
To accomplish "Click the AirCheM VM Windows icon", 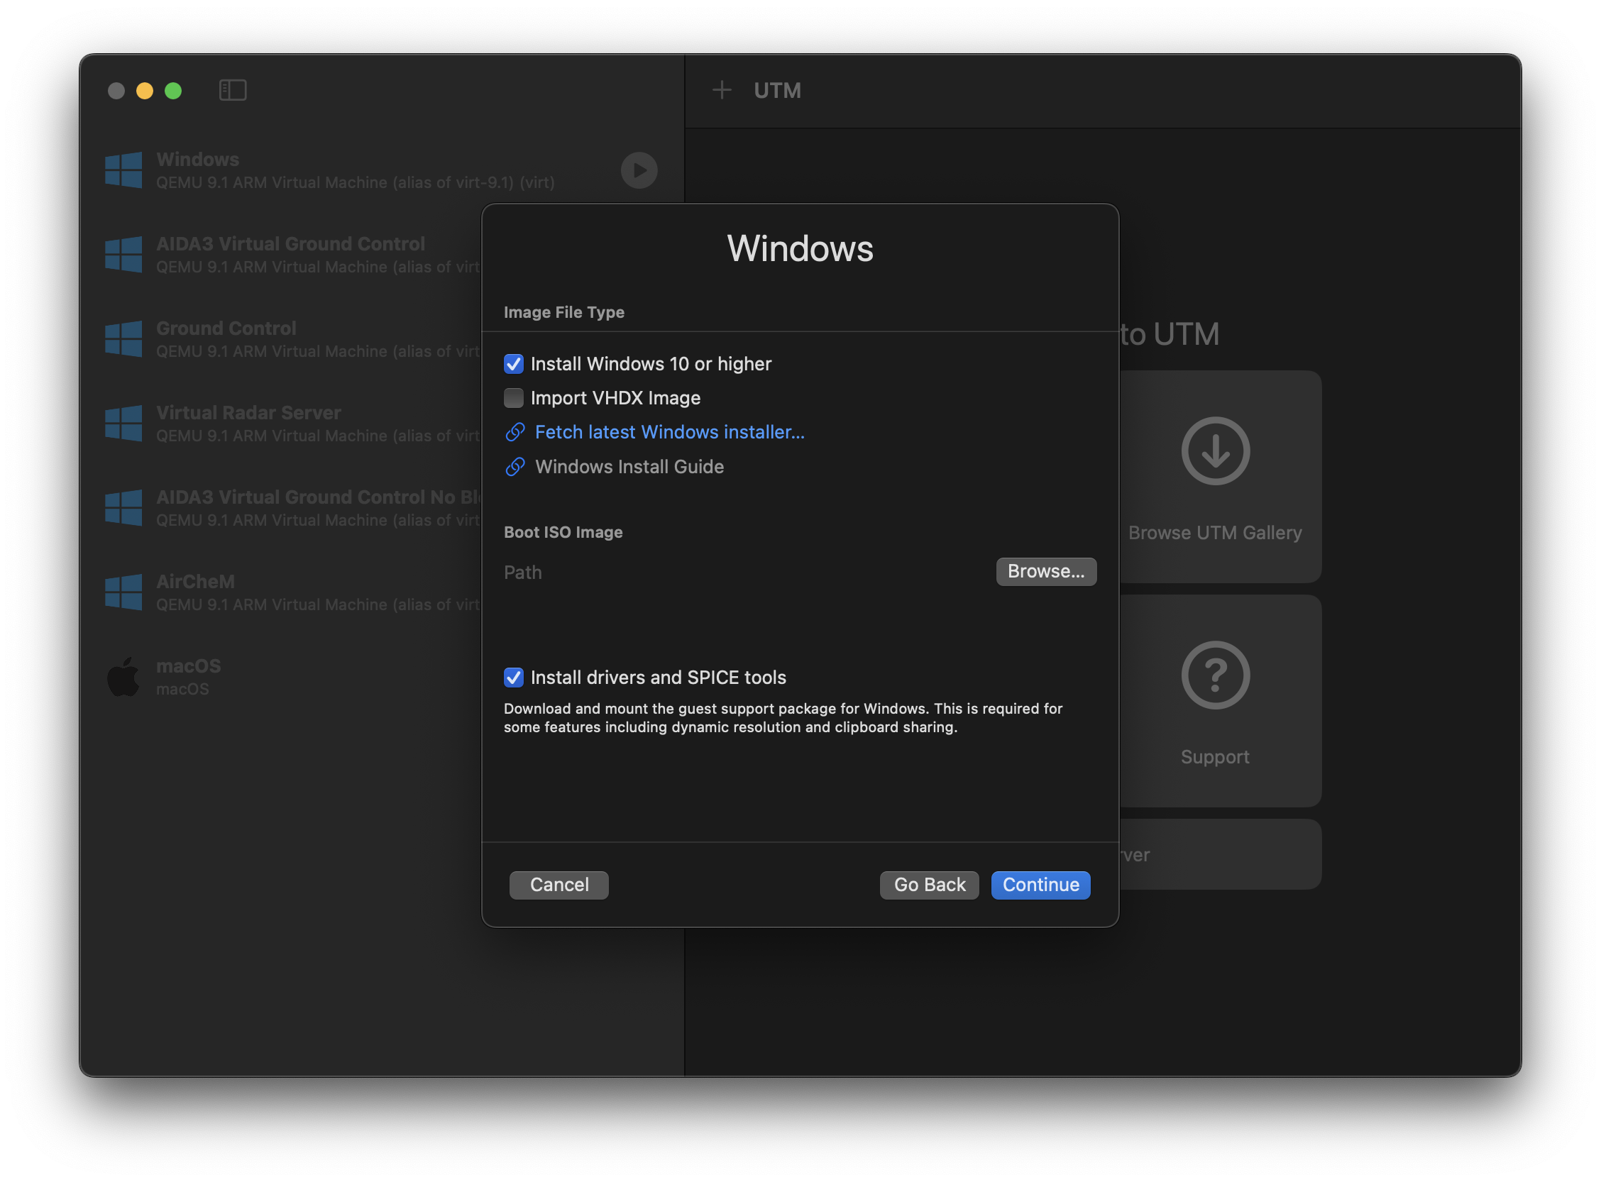I will [123, 591].
